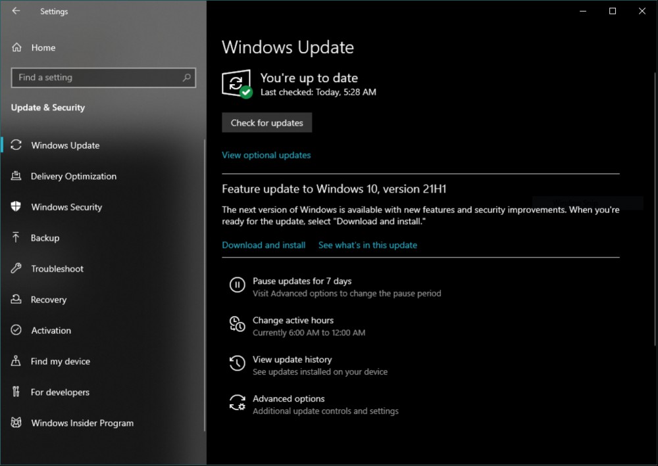Open For developers settings
658x466 pixels.
tap(103, 392)
